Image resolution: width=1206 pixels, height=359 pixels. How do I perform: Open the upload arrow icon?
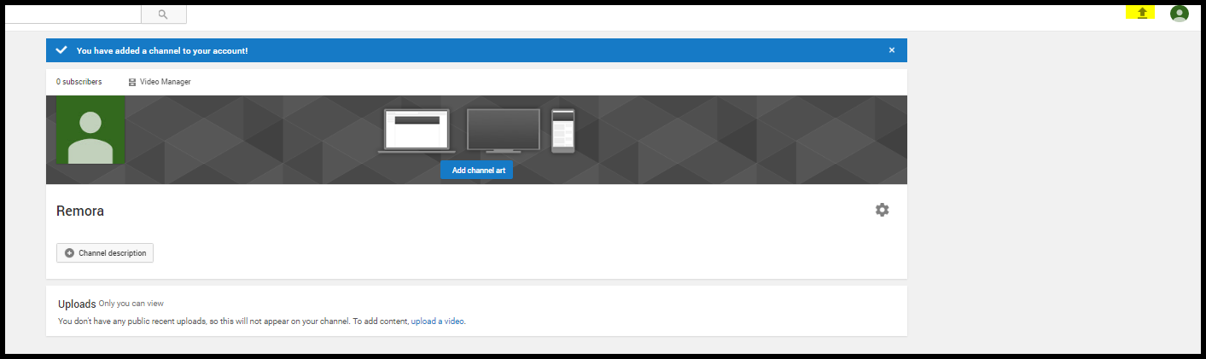click(1142, 13)
